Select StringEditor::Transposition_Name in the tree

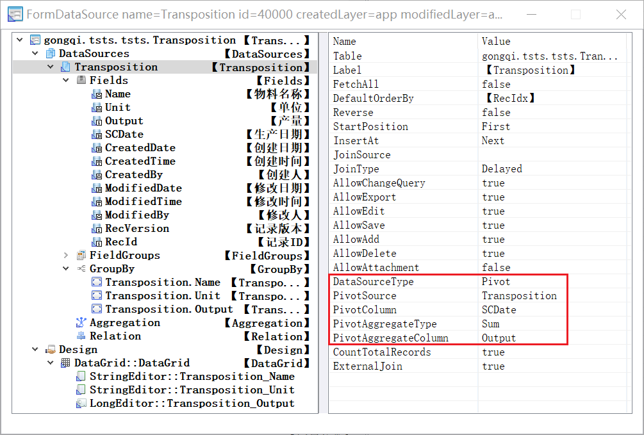pyautogui.click(x=192, y=377)
